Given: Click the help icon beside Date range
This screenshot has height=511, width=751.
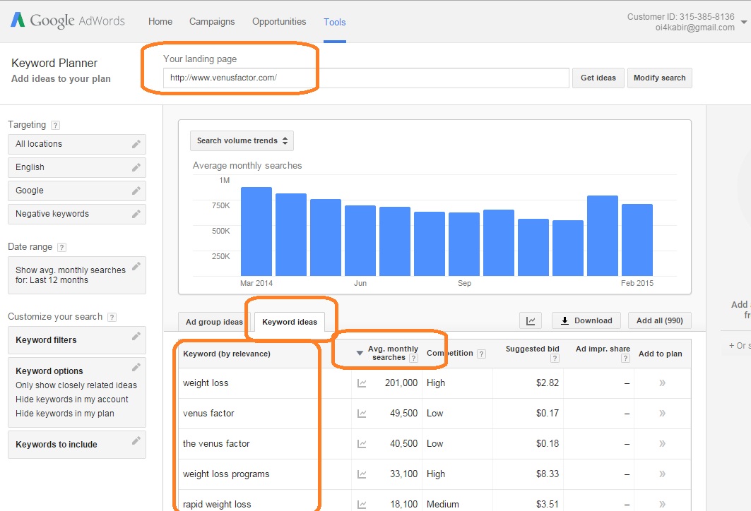Looking at the screenshot, I should tap(61, 247).
